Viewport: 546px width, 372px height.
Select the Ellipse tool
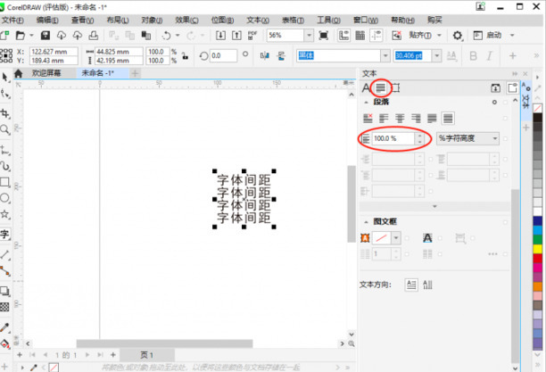pos(5,198)
